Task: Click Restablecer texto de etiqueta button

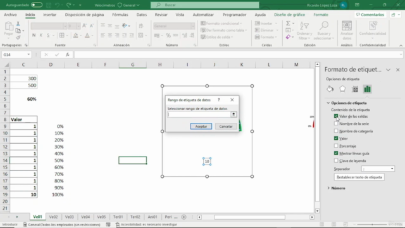Action: 359,177
